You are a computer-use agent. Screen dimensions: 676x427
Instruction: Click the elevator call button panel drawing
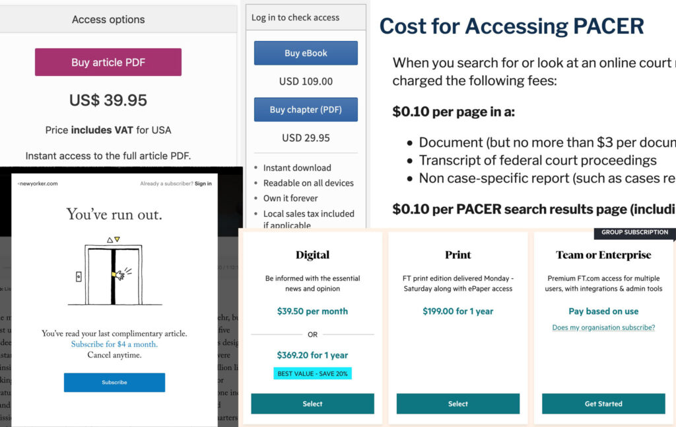pos(78,277)
